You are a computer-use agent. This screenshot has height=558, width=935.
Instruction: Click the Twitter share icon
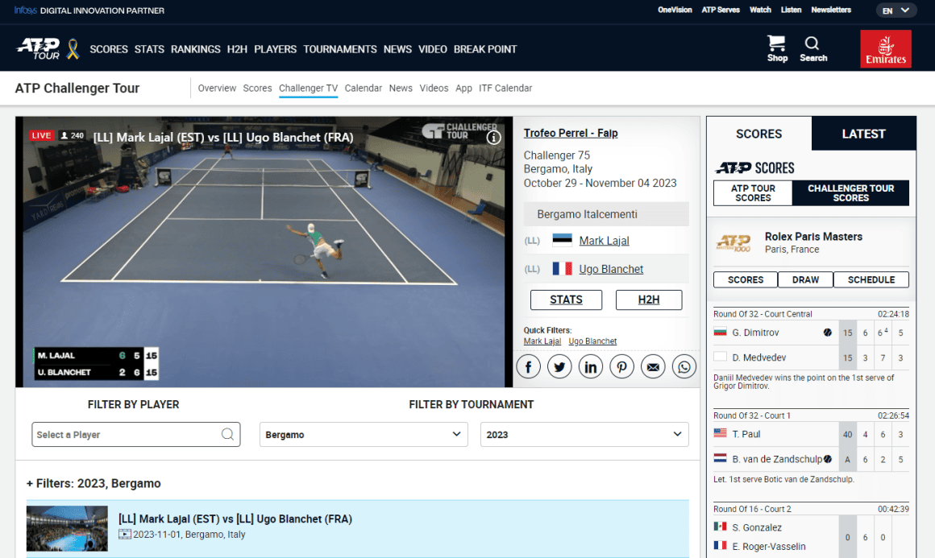[559, 366]
